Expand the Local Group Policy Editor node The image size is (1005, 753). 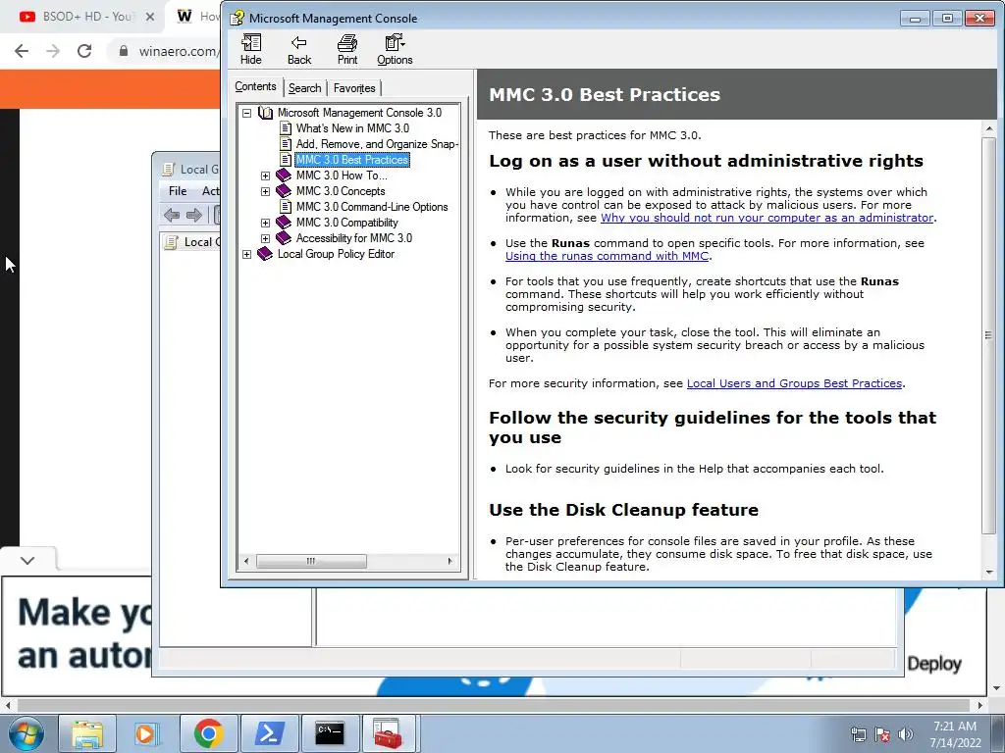pos(246,254)
